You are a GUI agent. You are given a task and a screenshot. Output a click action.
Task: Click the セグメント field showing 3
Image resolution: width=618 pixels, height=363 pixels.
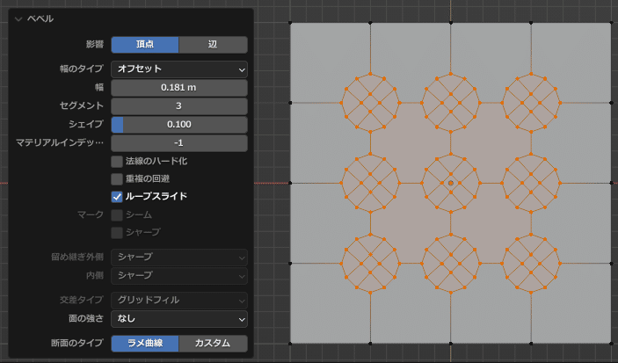pos(179,106)
